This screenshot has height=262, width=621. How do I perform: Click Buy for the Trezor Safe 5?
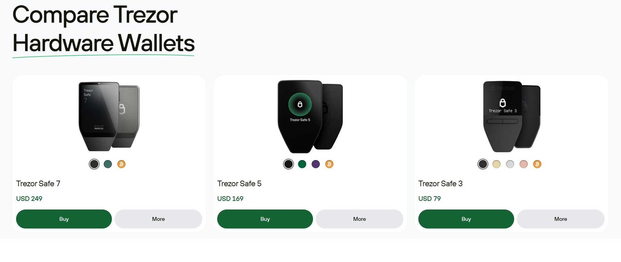tap(265, 219)
